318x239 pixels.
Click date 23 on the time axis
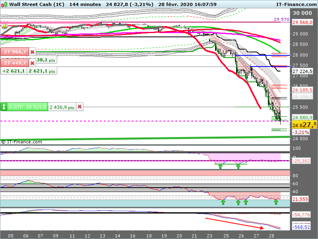209,235
